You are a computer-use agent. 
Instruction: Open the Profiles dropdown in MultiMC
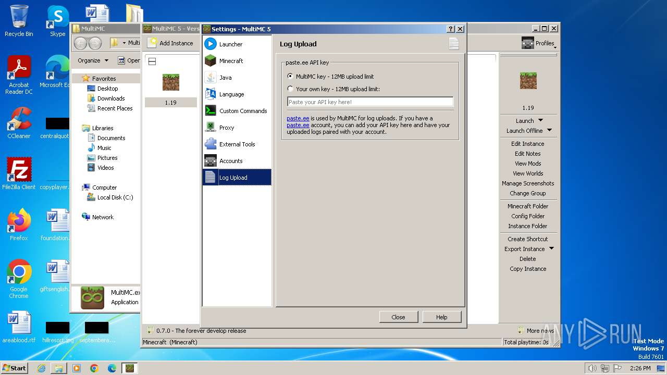pos(539,43)
